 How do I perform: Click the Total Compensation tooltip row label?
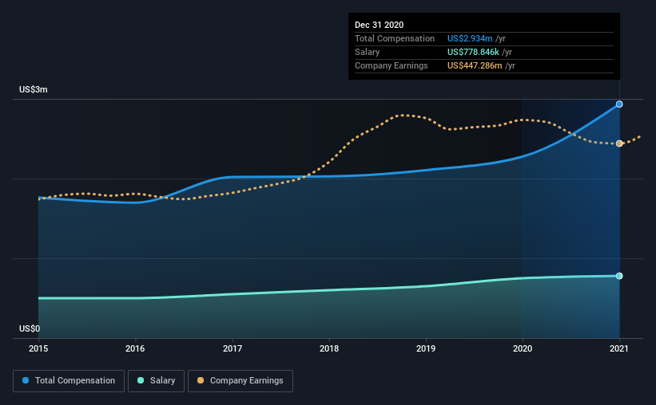tap(395, 38)
